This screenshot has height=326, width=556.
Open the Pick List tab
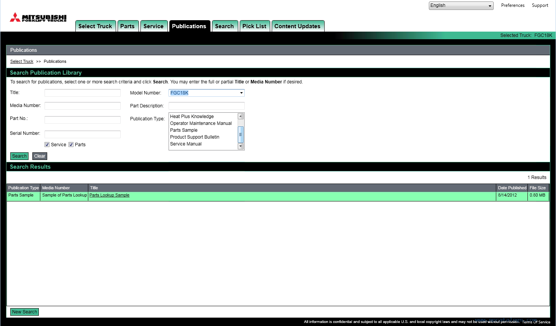(255, 26)
